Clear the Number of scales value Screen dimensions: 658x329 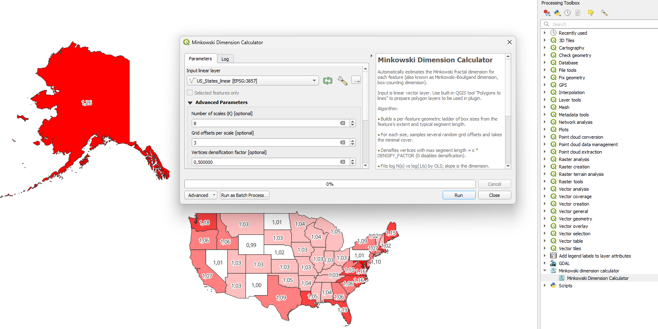343,123
